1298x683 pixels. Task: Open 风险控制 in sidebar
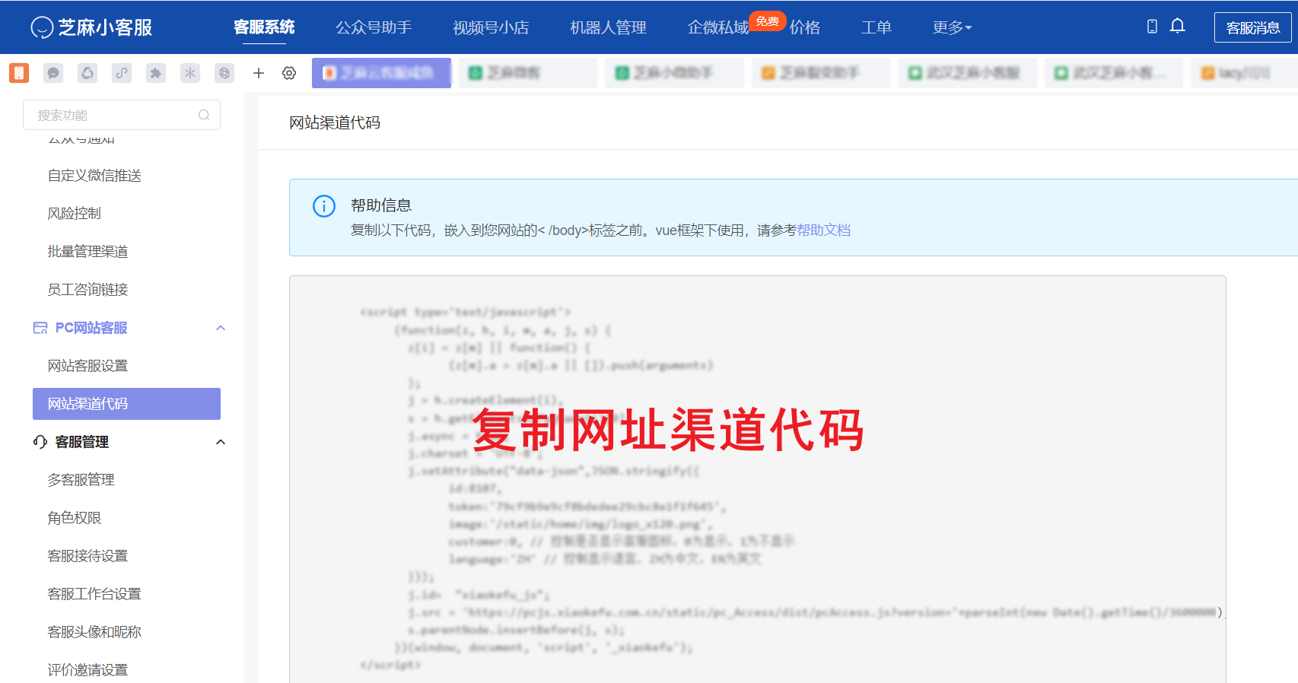pyautogui.click(x=74, y=214)
